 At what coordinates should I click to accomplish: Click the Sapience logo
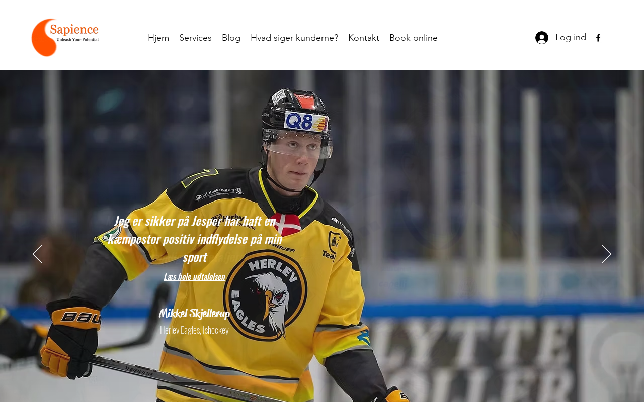tap(65, 38)
